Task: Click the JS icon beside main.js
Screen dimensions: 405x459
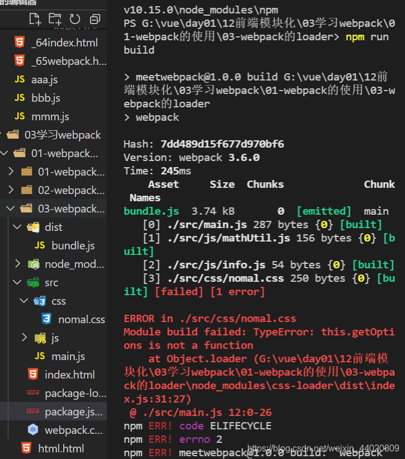Action: 40,356
